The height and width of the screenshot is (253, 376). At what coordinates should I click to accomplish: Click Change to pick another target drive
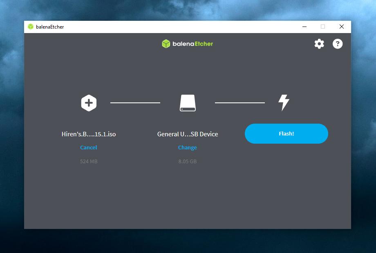point(188,148)
